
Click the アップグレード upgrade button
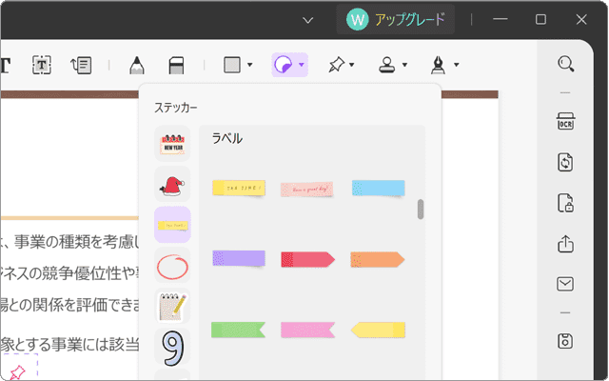pos(396,19)
